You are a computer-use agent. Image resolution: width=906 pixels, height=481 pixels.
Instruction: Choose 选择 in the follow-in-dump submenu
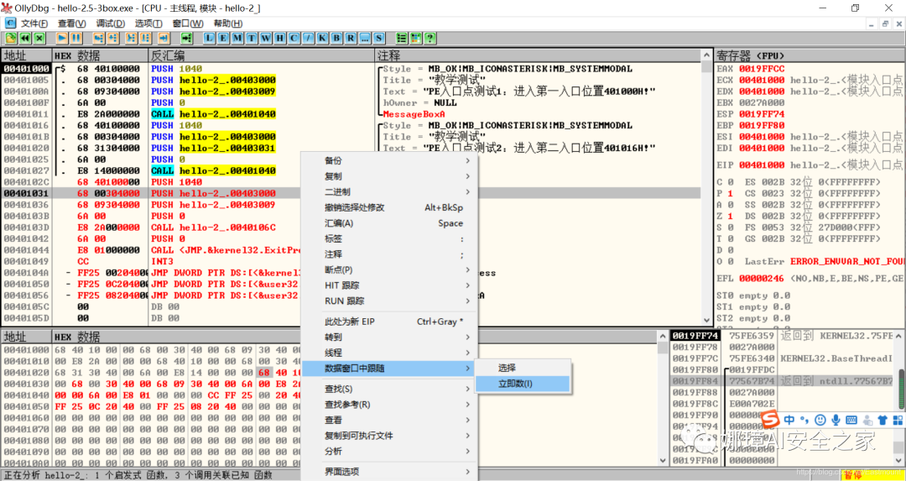(x=523, y=368)
